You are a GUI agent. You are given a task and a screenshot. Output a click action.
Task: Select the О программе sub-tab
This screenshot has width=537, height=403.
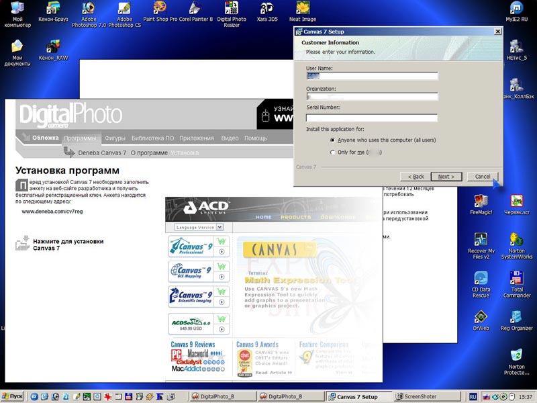[149, 153]
